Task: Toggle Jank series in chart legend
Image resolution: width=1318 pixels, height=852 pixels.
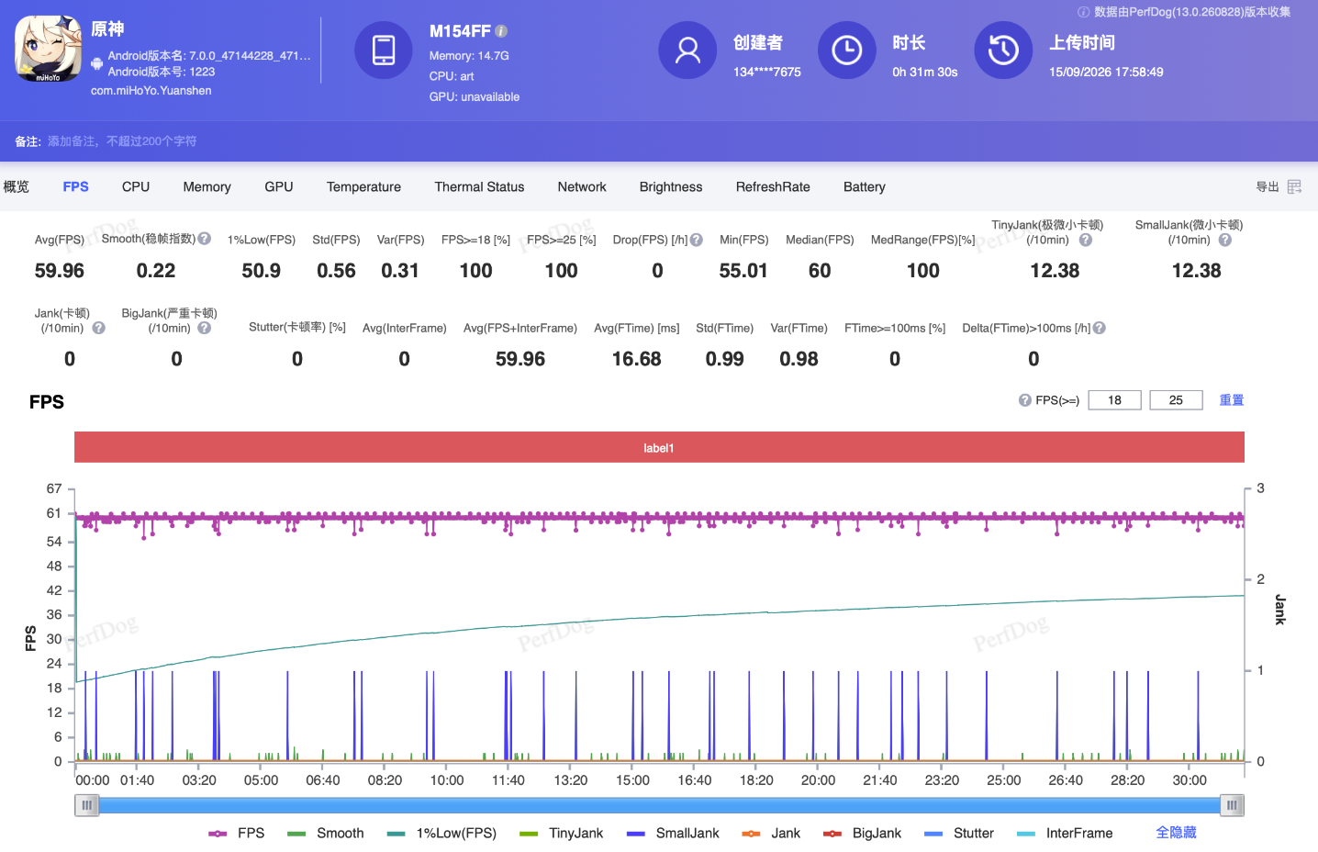Action: coord(771,833)
